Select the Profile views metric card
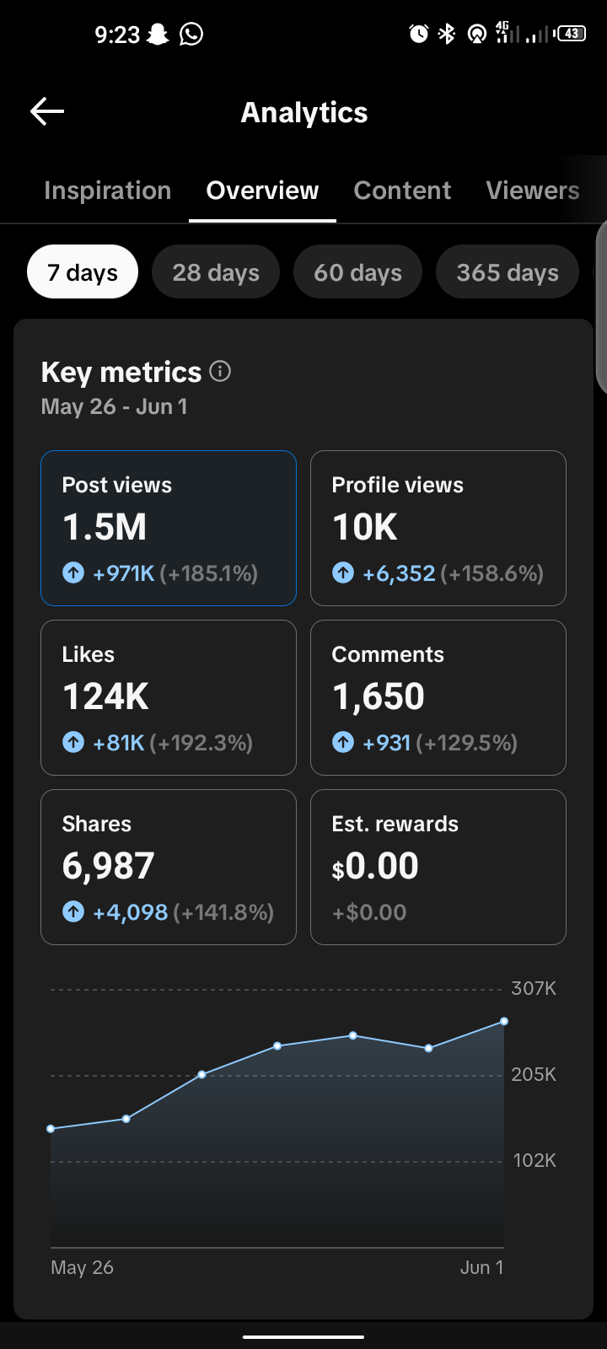 (x=438, y=528)
